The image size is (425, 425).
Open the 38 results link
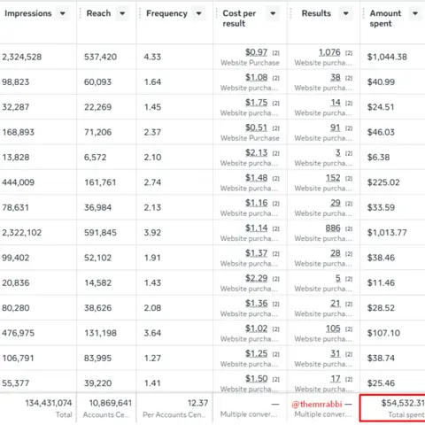(336, 77)
